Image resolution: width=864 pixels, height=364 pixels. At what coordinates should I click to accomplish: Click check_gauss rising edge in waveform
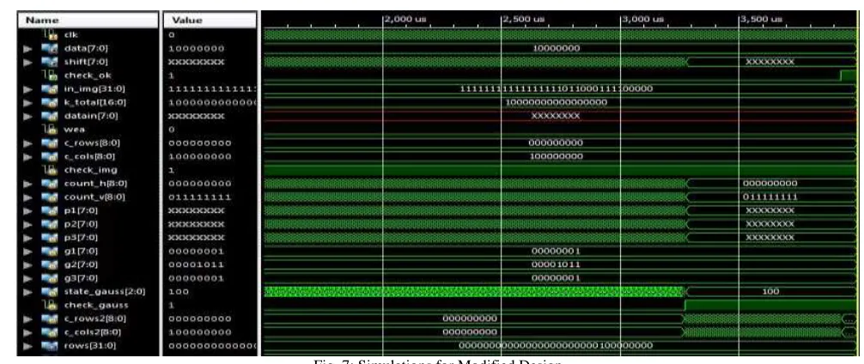(x=685, y=305)
